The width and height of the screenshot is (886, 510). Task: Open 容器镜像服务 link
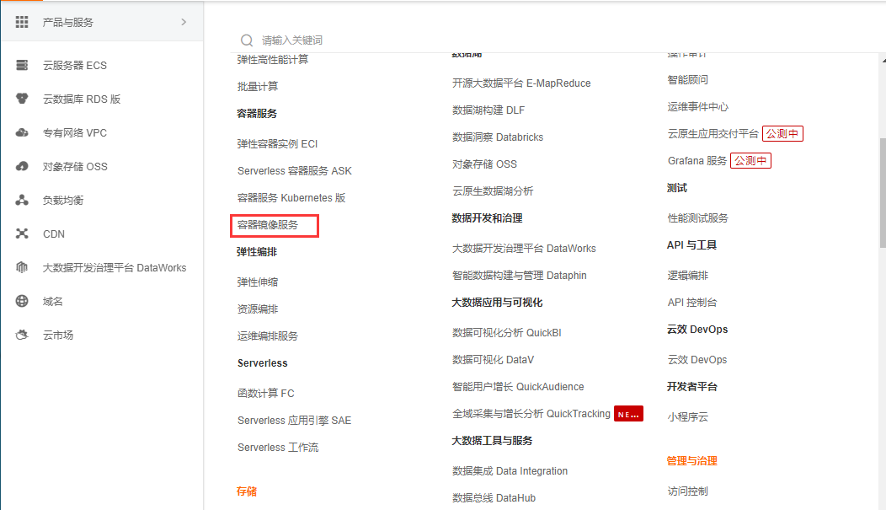pos(268,225)
